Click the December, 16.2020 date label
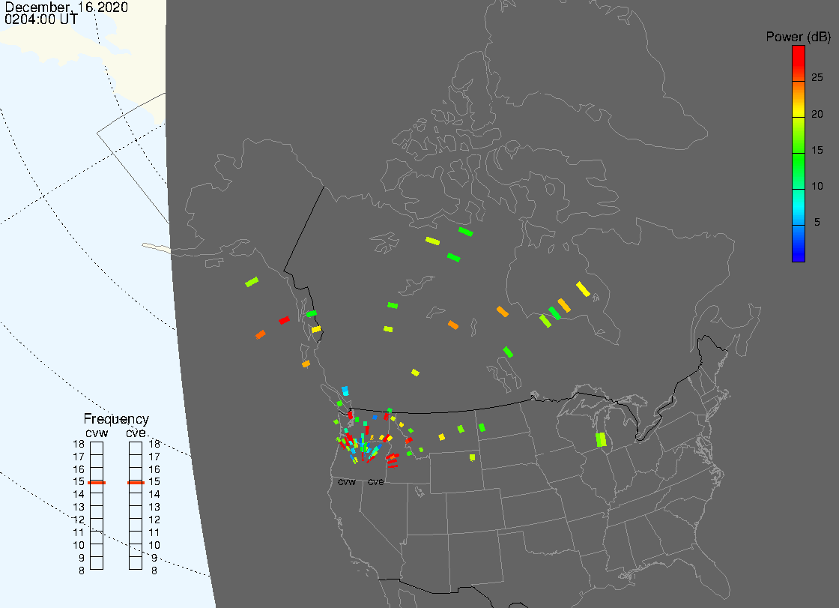The width and height of the screenshot is (839, 608). click(x=67, y=7)
